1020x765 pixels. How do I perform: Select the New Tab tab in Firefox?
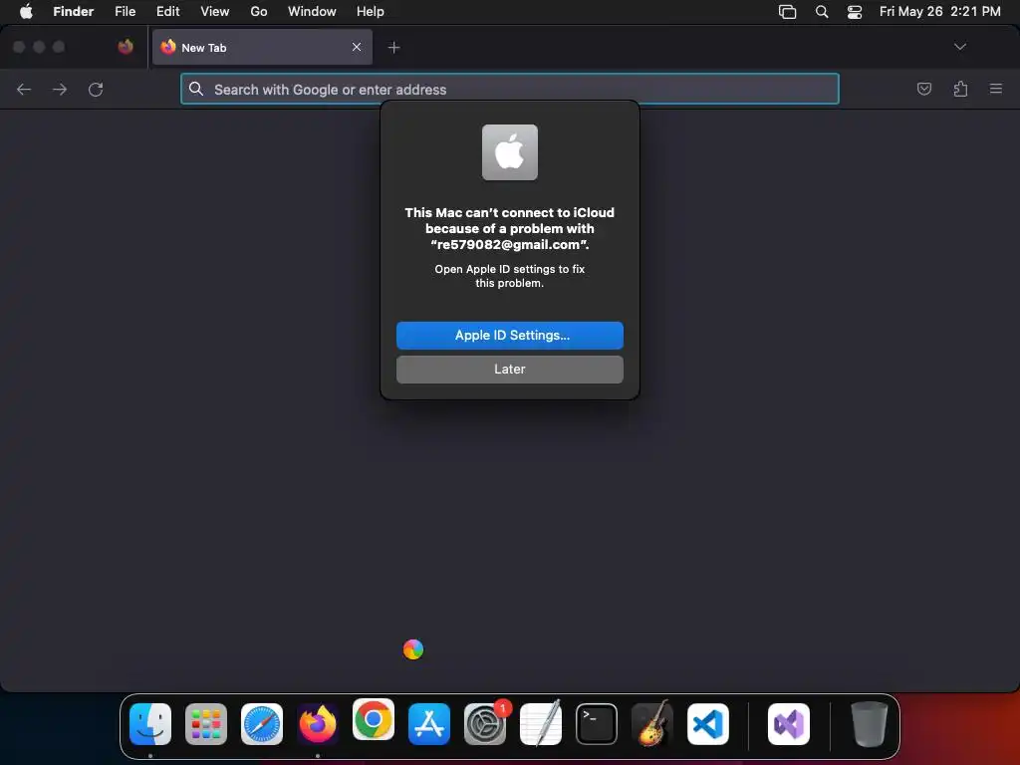(262, 47)
